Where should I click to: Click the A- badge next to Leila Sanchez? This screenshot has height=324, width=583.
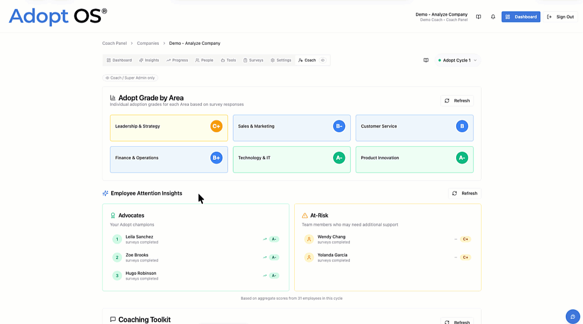[274, 238]
